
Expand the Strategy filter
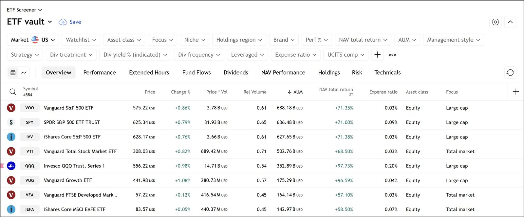(x=25, y=55)
